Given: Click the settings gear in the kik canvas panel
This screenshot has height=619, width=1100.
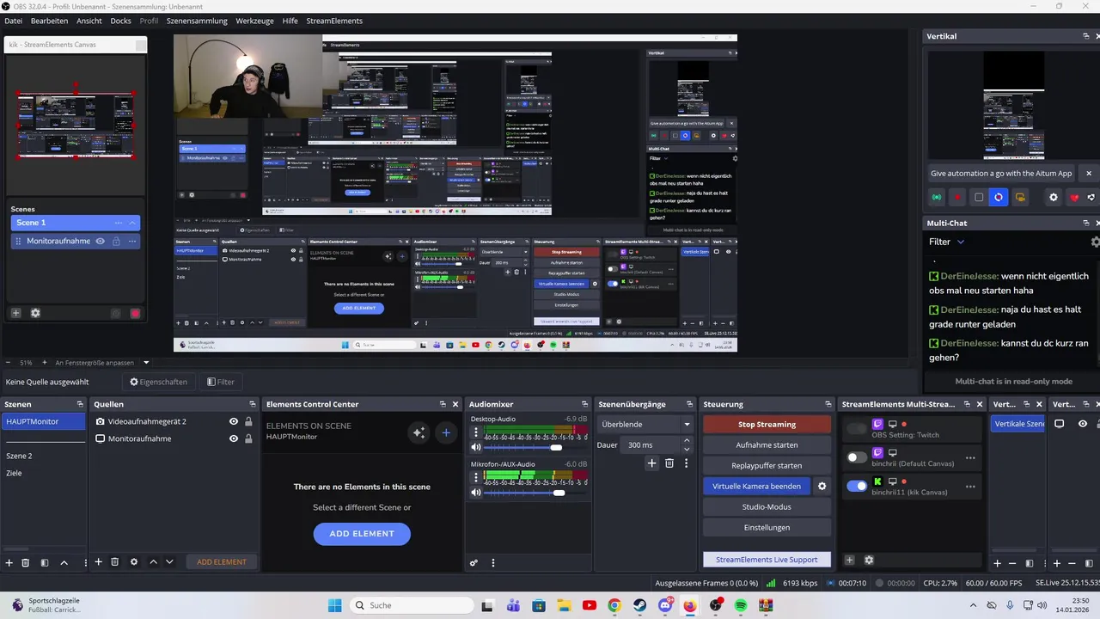Looking at the screenshot, I should point(35,313).
